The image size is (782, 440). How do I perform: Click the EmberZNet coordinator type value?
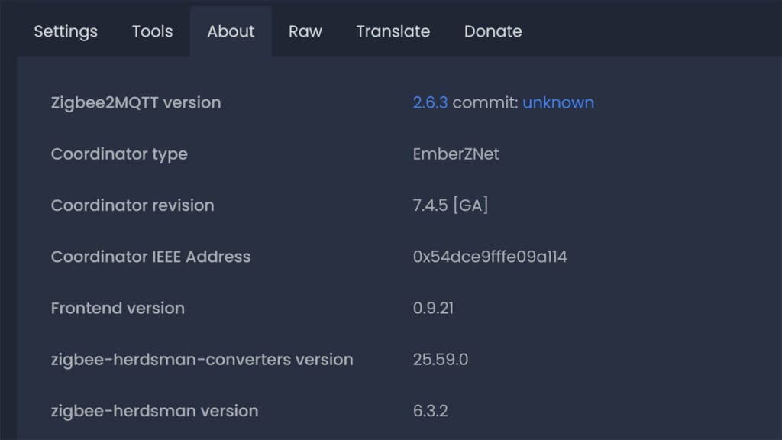[455, 154]
